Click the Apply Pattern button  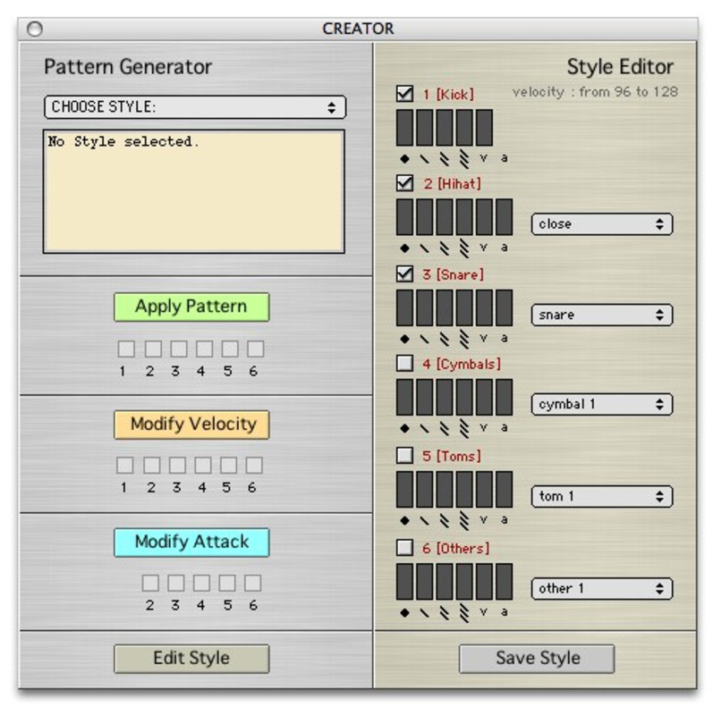[x=191, y=307]
